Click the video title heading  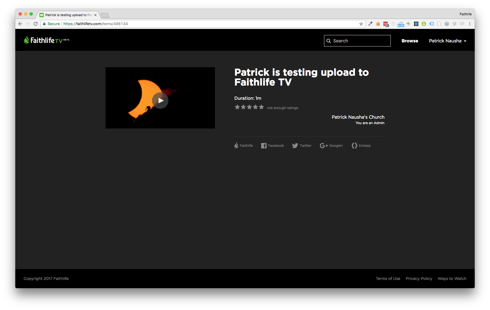[301, 77]
